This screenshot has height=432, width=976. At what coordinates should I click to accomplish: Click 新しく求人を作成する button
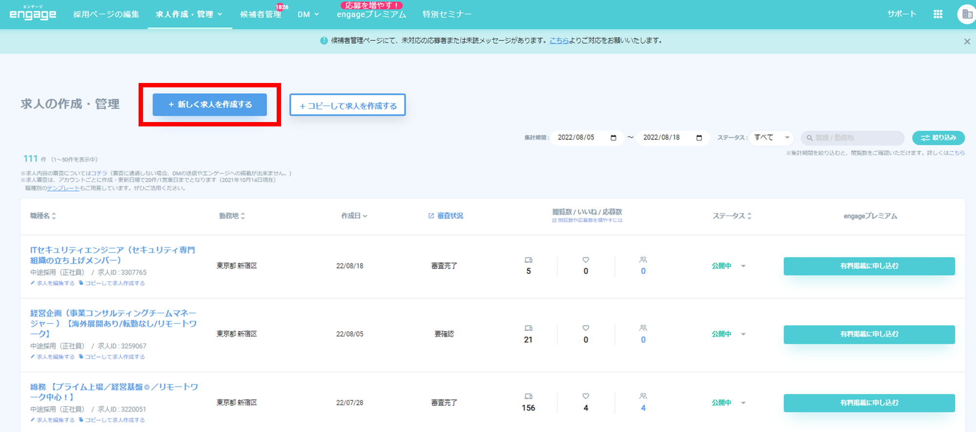point(210,104)
